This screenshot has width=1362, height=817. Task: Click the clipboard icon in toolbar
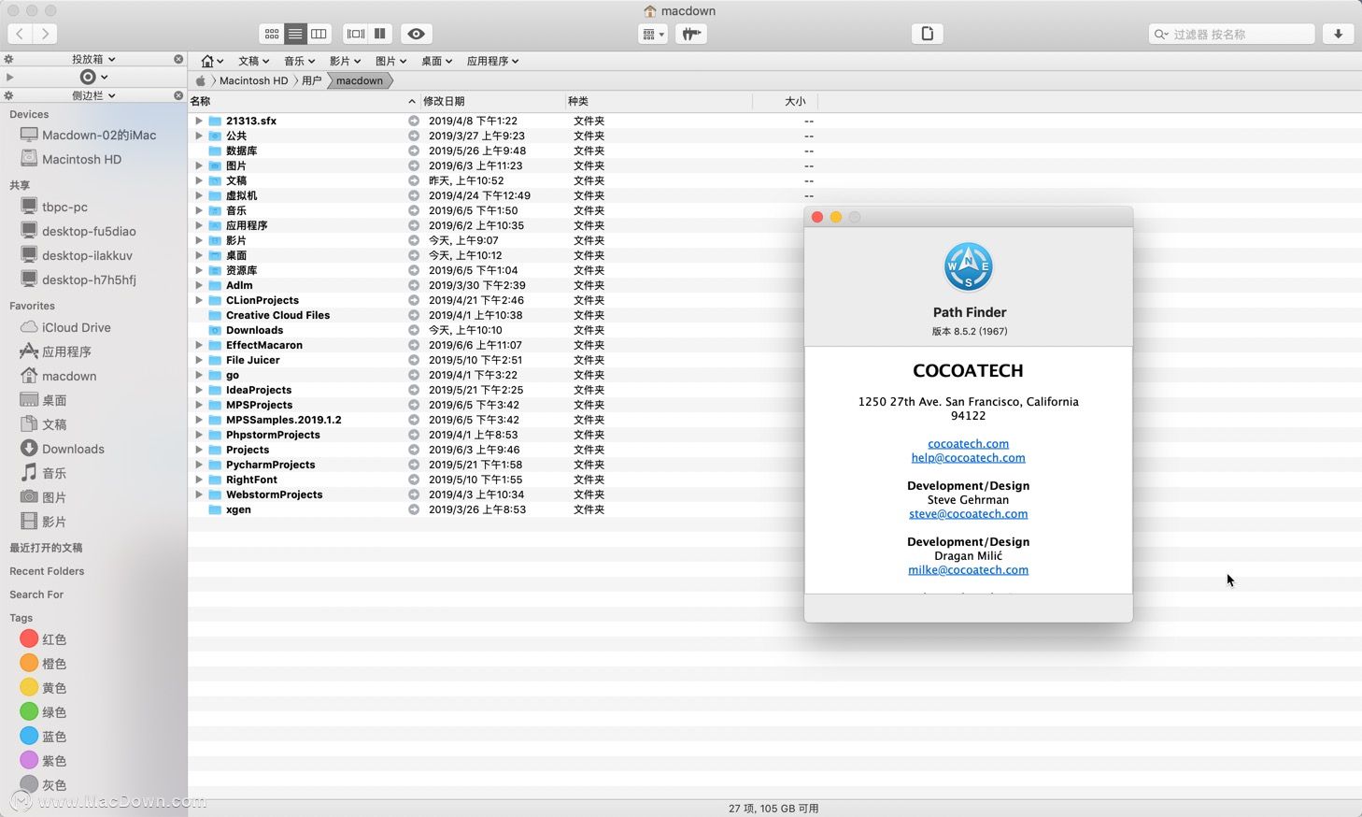click(x=927, y=34)
